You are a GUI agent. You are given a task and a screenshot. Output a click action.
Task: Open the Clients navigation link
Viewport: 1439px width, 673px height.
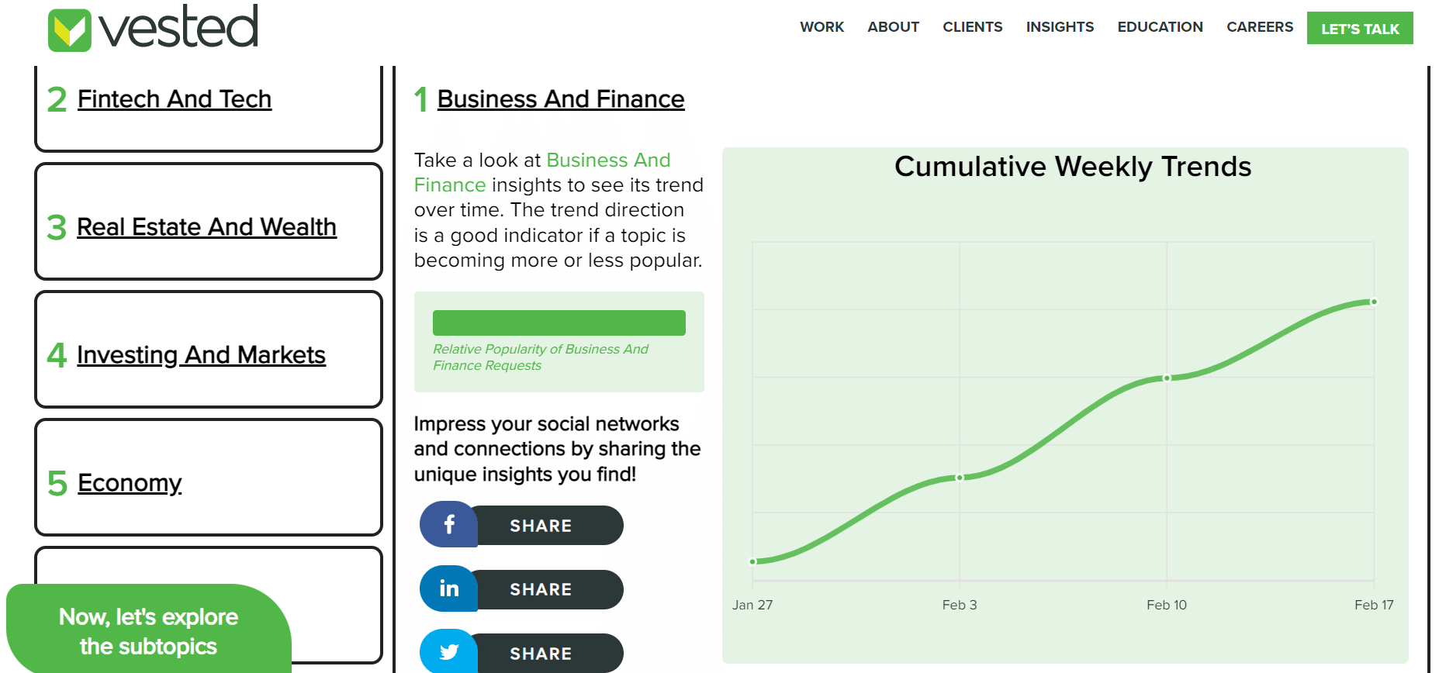(x=972, y=27)
